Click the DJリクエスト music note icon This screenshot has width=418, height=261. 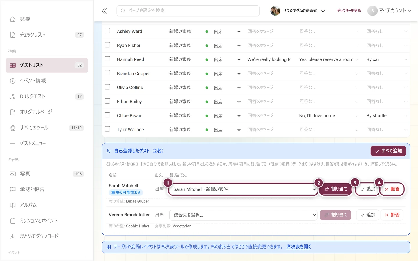click(x=13, y=97)
